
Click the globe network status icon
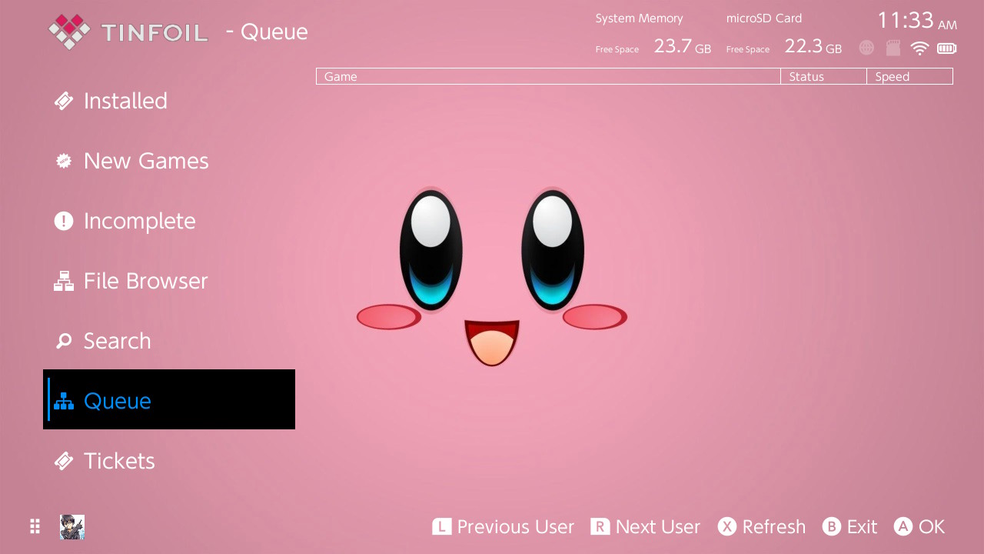(x=866, y=48)
